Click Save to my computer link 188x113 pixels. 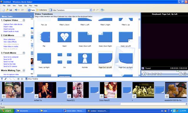click(11, 57)
